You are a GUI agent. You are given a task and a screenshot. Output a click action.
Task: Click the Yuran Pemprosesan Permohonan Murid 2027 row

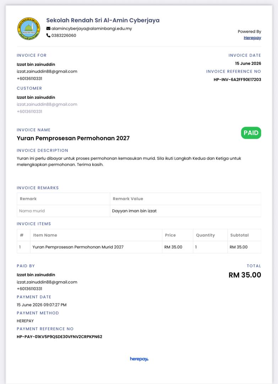coord(139,247)
